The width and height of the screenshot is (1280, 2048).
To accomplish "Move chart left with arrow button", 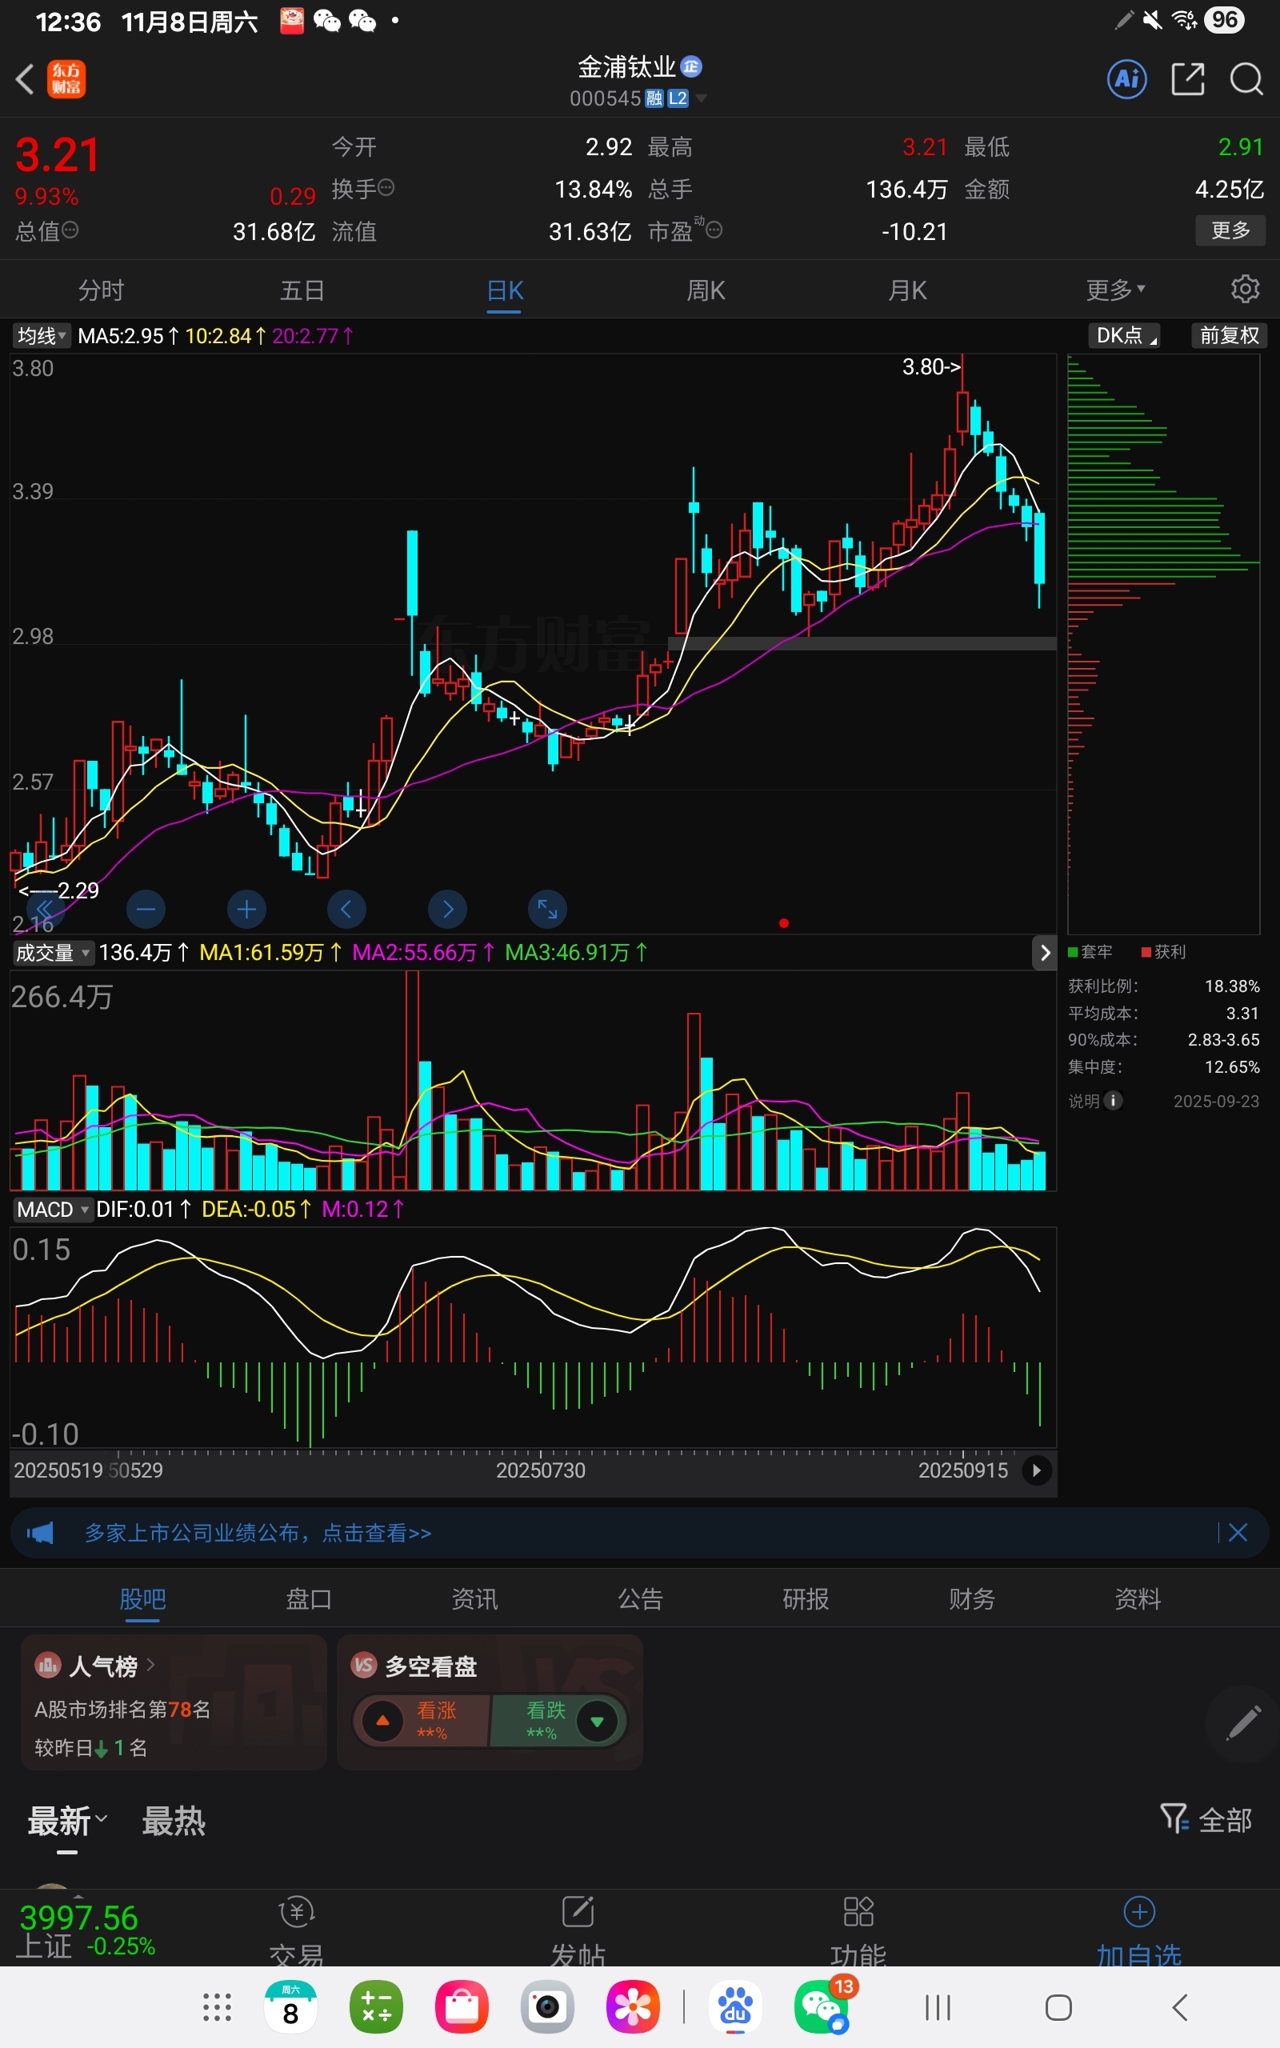I will [346, 910].
